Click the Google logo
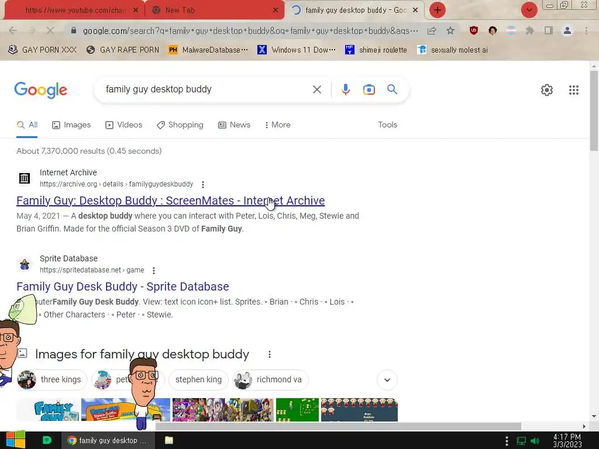 click(40, 90)
